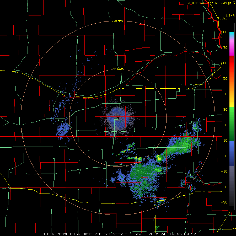Pick the cyan band atop the color bar
Screen dimensions: 236x236
232,35
